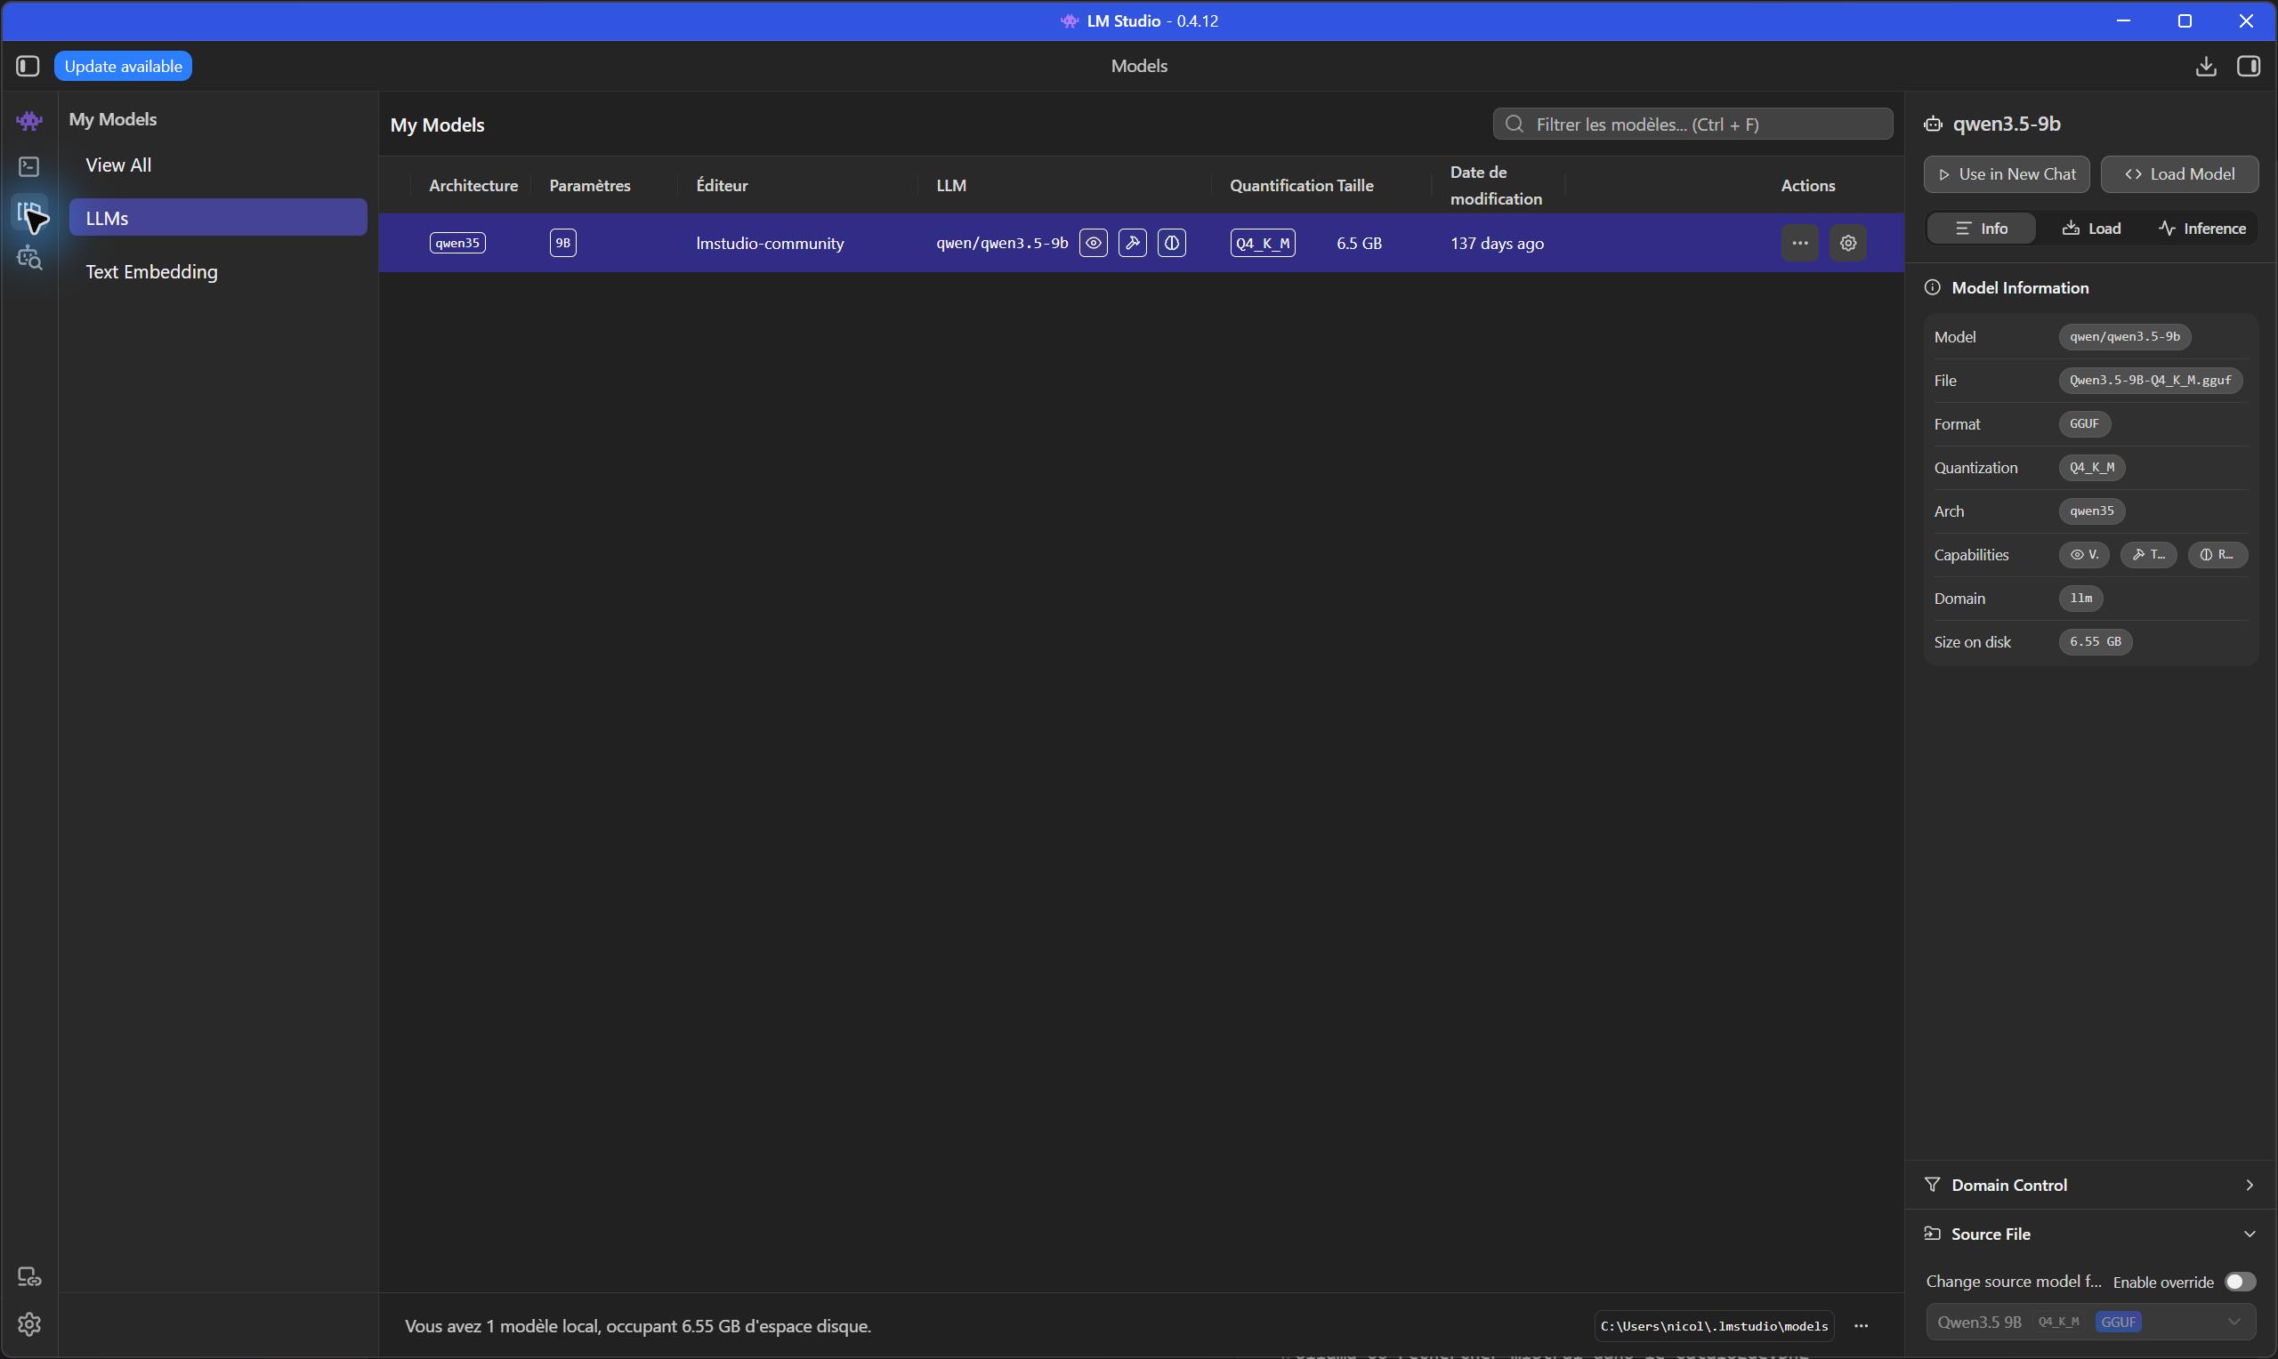The image size is (2278, 1359).
Task: Switch to the Info tab
Action: 1983,228
